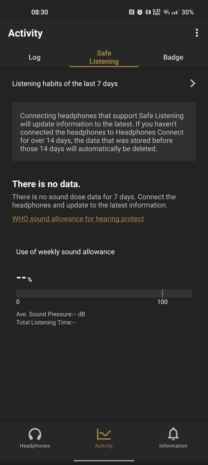Tap the weekly sound allowance progress bar

104,293
